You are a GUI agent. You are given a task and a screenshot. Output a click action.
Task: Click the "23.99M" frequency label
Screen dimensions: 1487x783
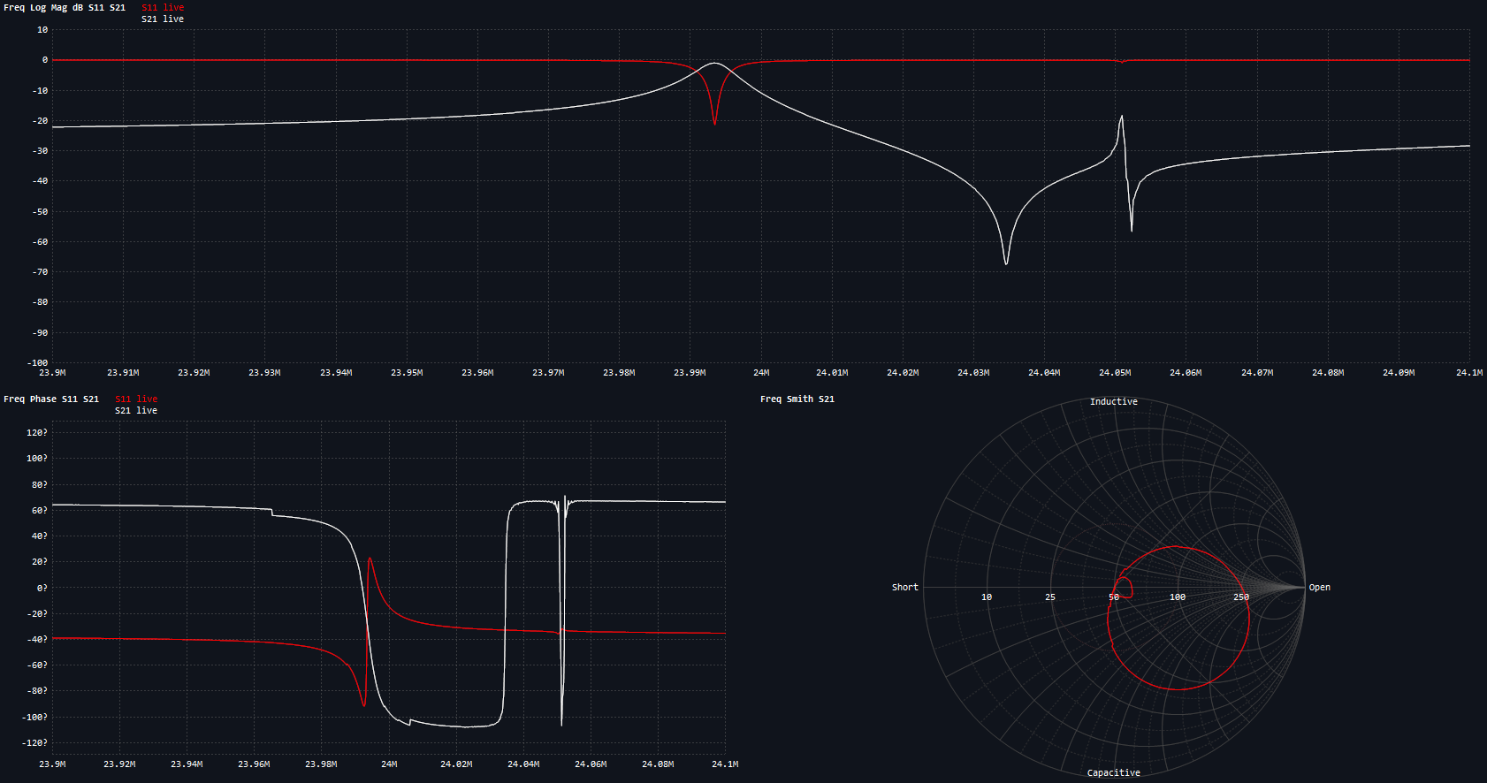tap(690, 372)
